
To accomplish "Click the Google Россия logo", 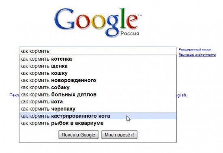I will click(98, 23).
